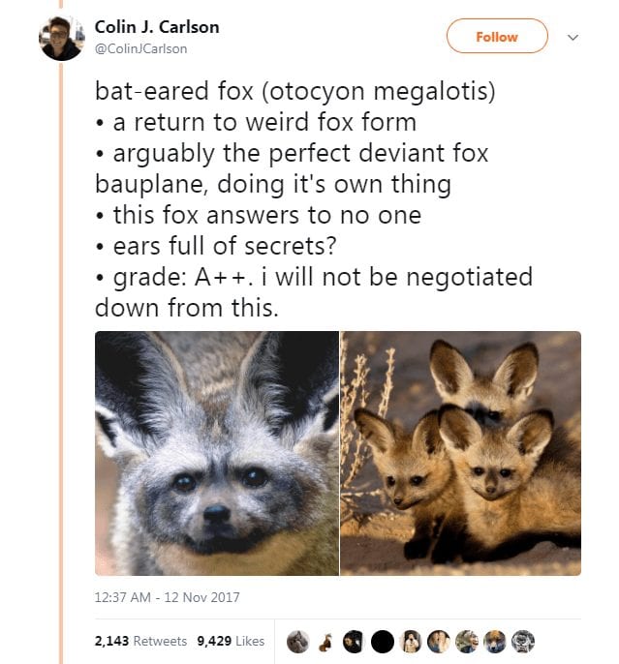Click the first liker avatar with gray animal
619x664 pixels.
click(297, 642)
